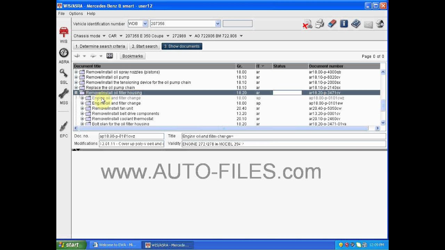
Task: Open back arrow history dropdown
Action: pos(84,56)
